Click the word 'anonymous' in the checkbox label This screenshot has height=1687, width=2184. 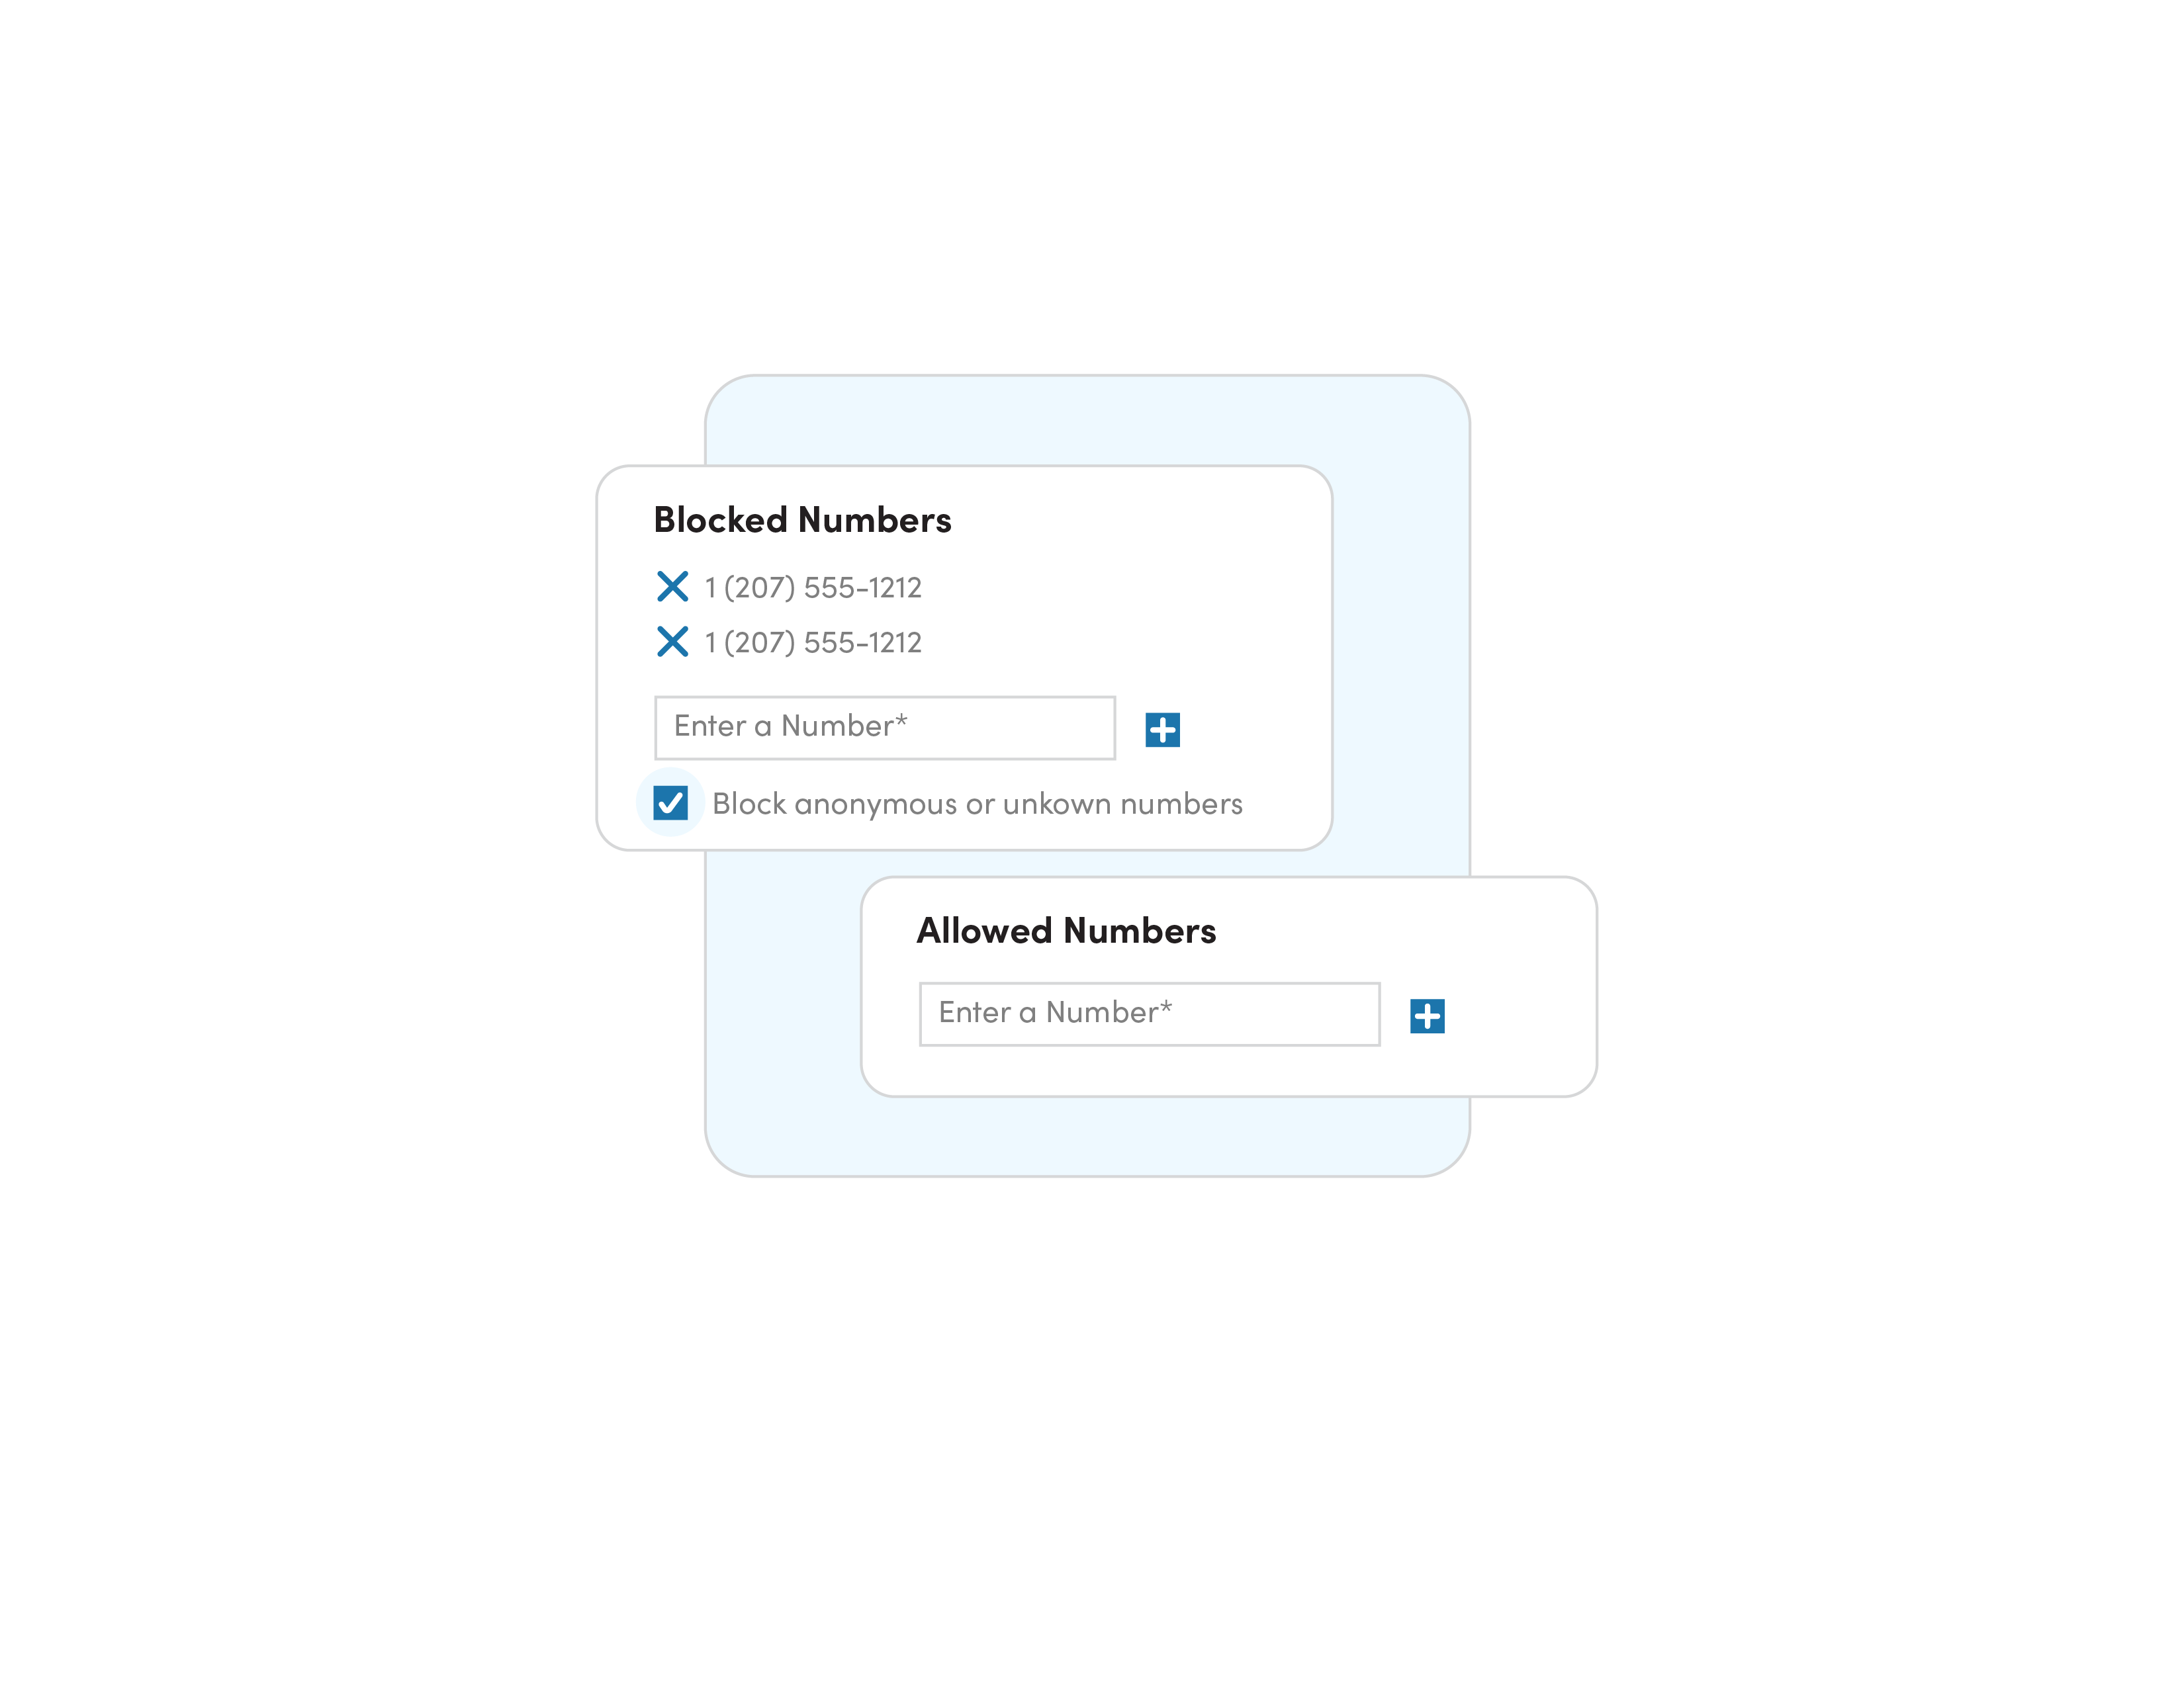pyautogui.click(x=875, y=806)
